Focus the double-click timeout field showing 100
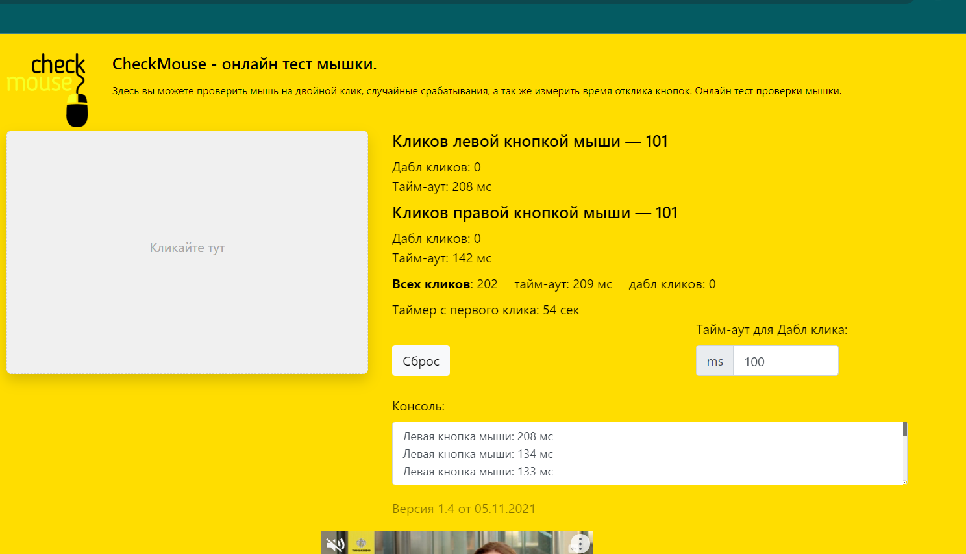 785,361
